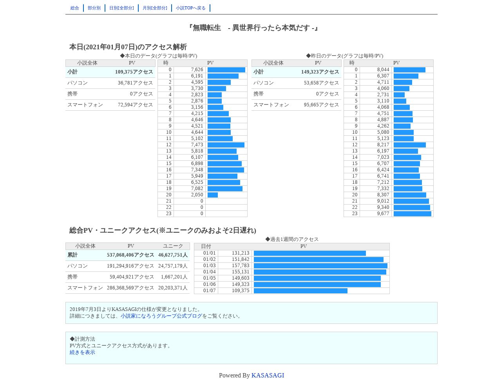Open the 小説家になろうグループ公式ブログ link
Viewport: 503px width, 379px height.
(161, 316)
